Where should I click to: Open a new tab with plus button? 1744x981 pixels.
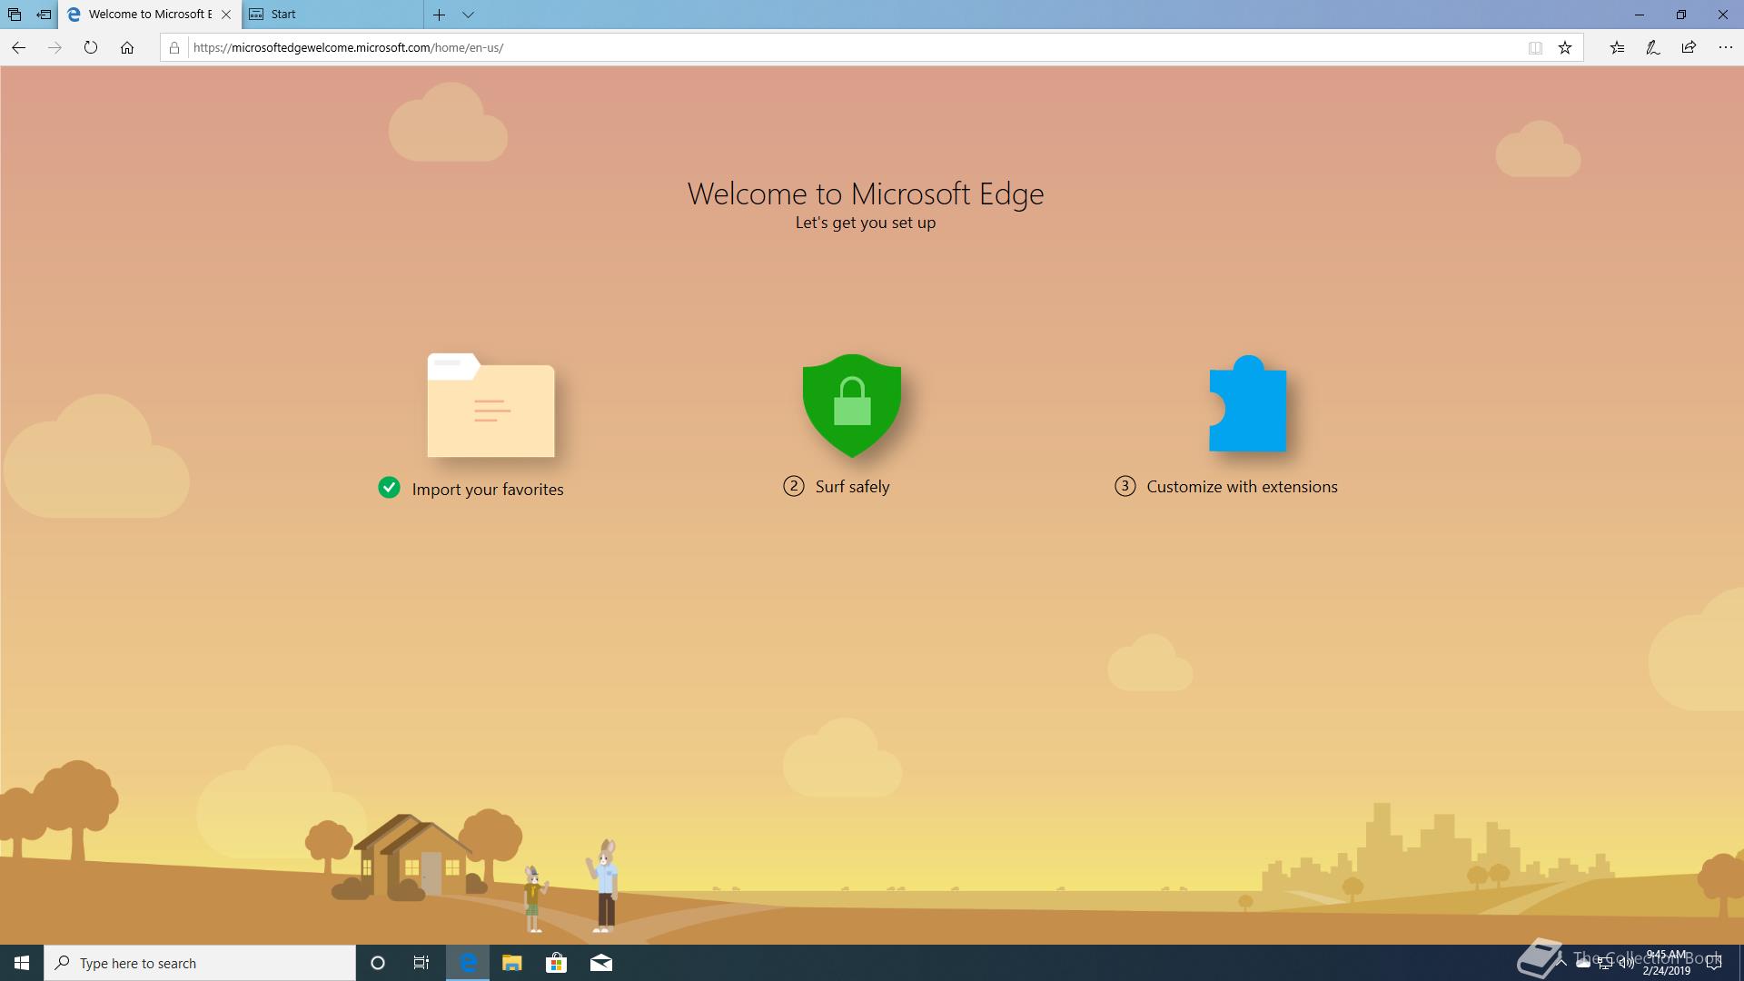(x=439, y=15)
